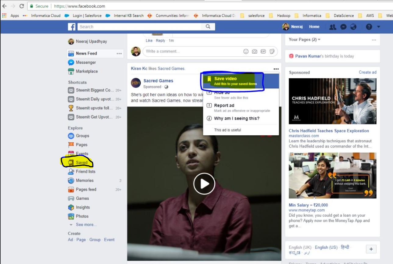Open the Sacred Games page name link

pyautogui.click(x=158, y=81)
